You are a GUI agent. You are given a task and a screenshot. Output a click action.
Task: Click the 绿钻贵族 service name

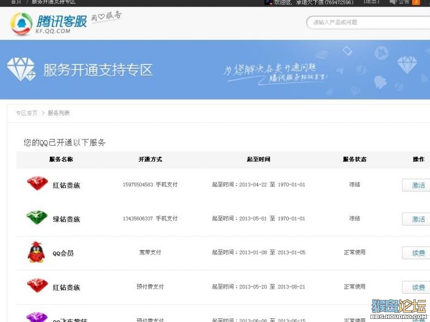click(x=66, y=219)
